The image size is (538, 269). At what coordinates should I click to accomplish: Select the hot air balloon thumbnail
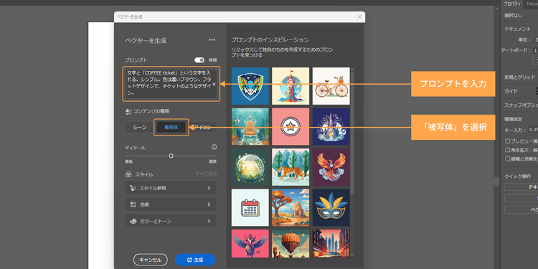click(x=291, y=243)
